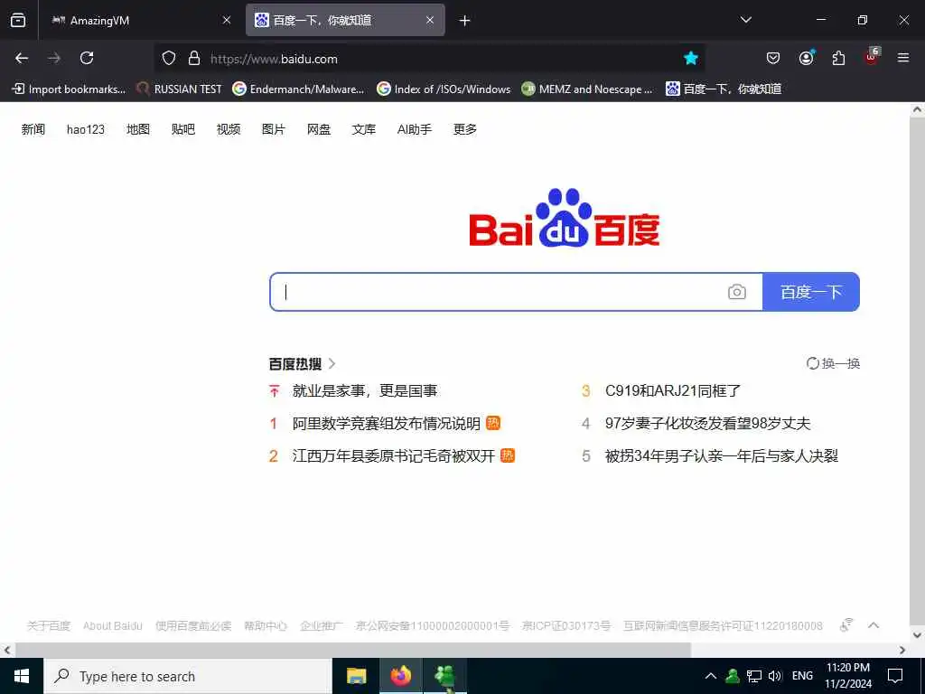Open Firefox account icon
Image resolution: width=925 pixels, height=694 pixels.
pos(806,58)
